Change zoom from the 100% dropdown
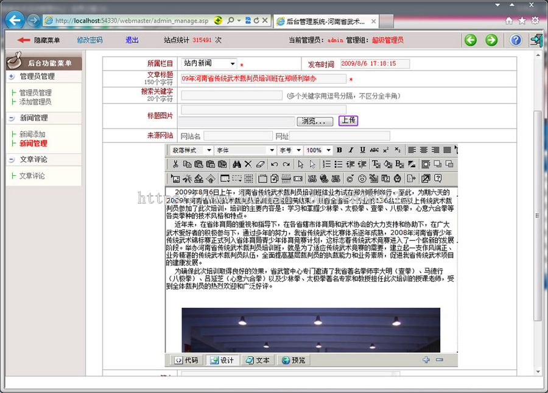 [x=317, y=150]
